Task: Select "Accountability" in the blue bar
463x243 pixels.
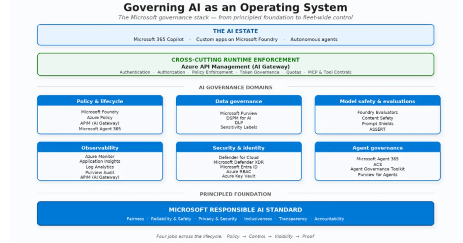Action: [x=329, y=219]
